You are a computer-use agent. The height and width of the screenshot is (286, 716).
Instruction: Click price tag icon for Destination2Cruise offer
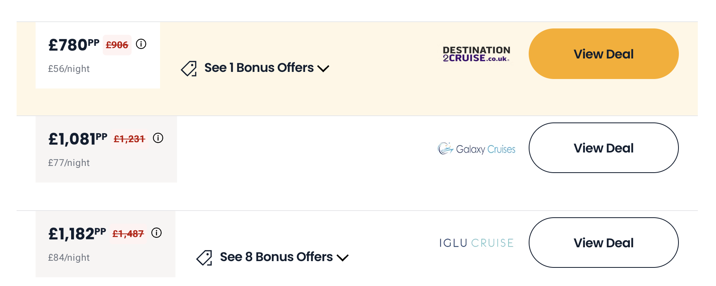click(189, 68)
